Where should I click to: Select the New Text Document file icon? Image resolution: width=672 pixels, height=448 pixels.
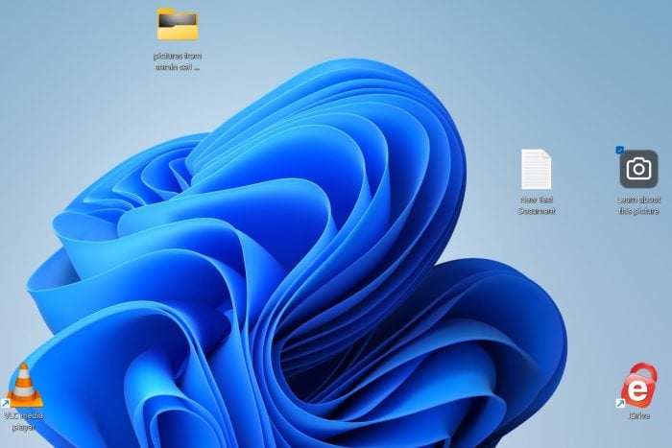coord(536,169)
